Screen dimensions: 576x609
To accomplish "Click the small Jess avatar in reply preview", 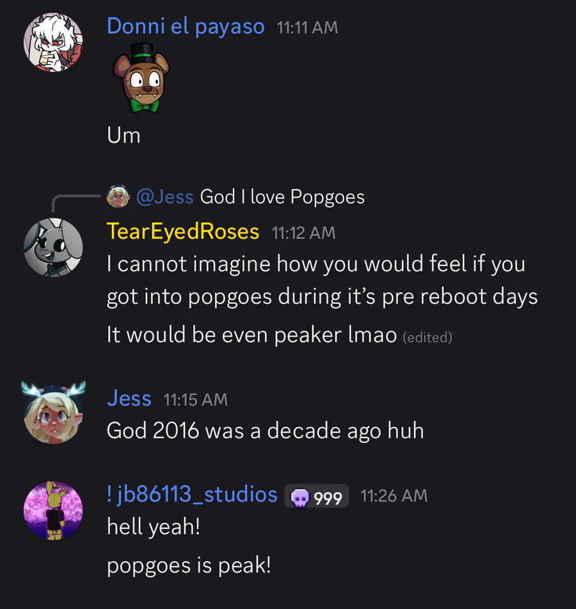I will click(117, 197).
